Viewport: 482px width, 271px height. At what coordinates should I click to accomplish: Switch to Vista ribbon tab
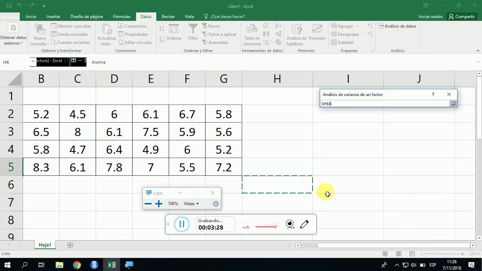tap(189, 17)
